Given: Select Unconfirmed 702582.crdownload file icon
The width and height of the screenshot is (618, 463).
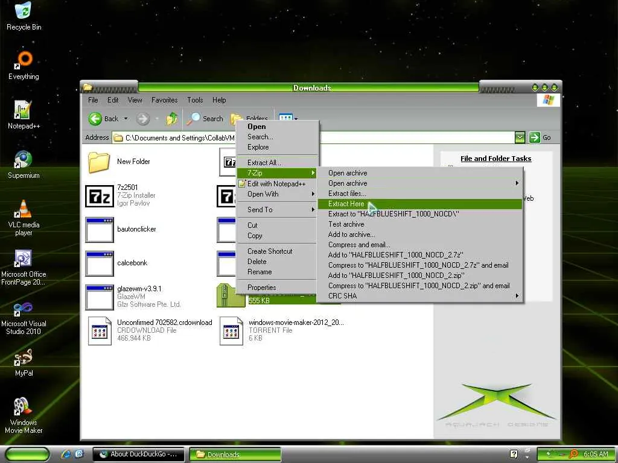Looking at the screenshot, I should tap(100, 331).
